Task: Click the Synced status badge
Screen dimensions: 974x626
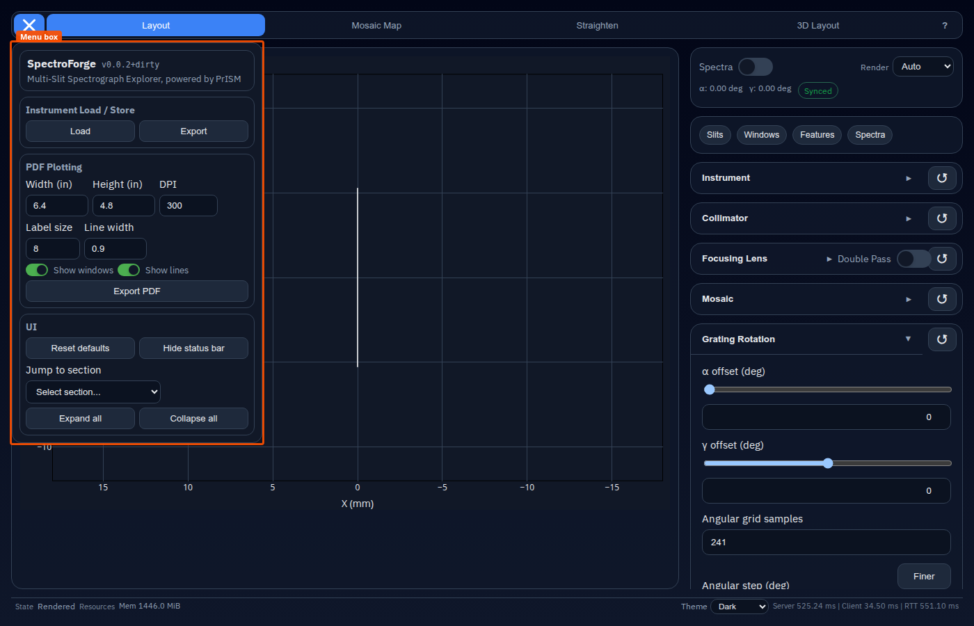Action: pyautogui.click(x=818, y=91)
